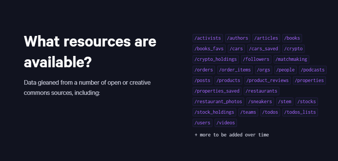Screen dimensions: 338x161
Task: Open the /videos resource tag
Action: click(226, 122)
